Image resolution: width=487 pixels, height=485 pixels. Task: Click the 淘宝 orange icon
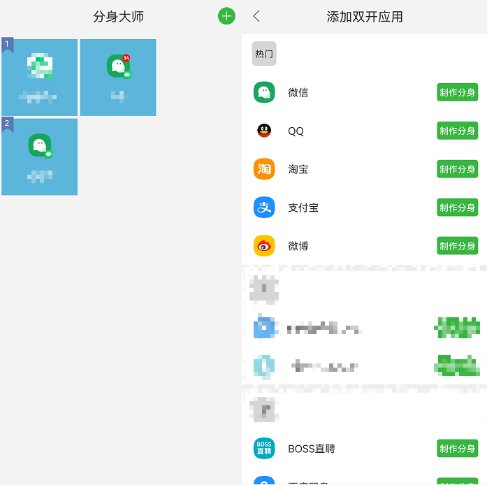click(264, 169)
